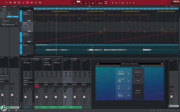180x112 pixels.
Task: Open the browser icon in top toolbar
Action: 40,3
